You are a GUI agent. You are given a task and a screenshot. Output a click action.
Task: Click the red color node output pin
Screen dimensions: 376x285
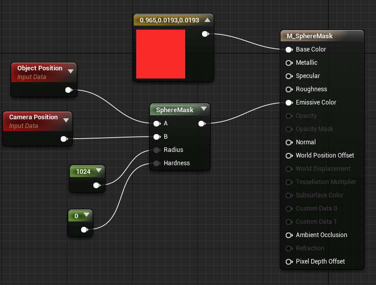pyautogui.click(x=205, y=34)
